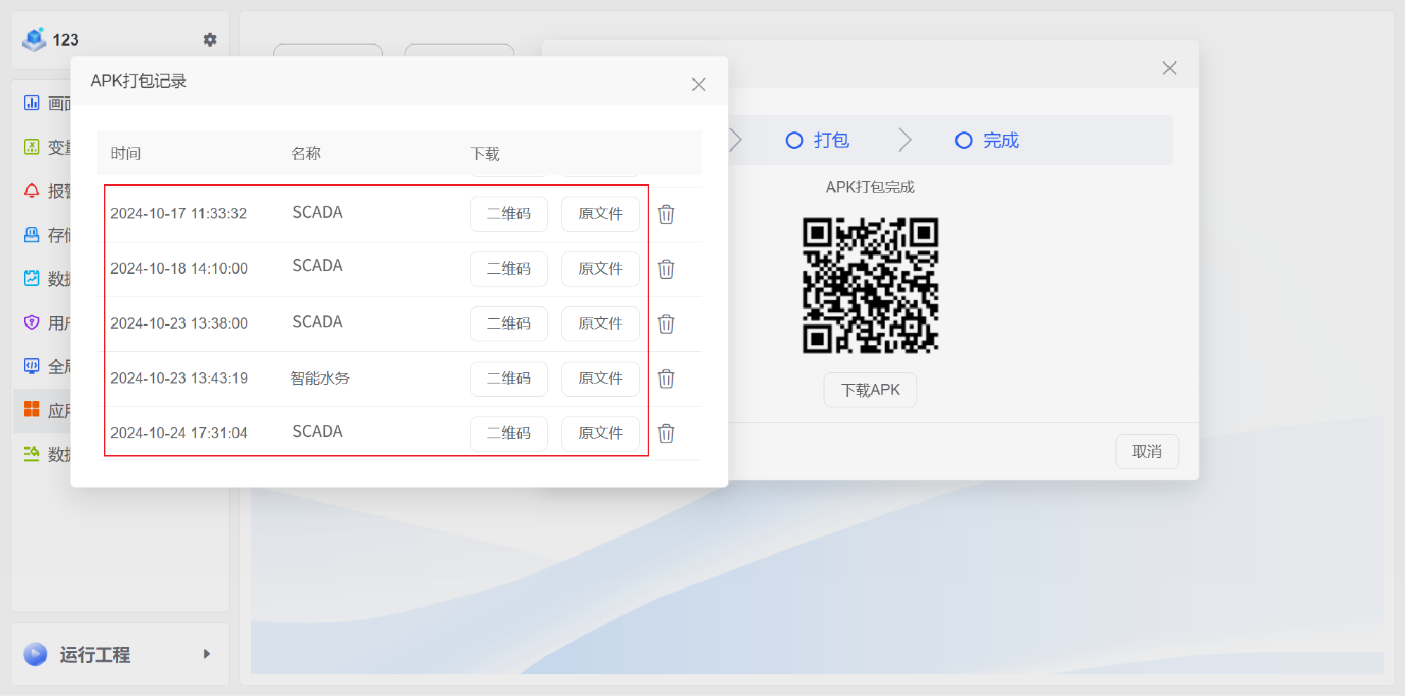
Task: Click the APK QR code image
Action: pyautogui.click(x=870, y=285)
